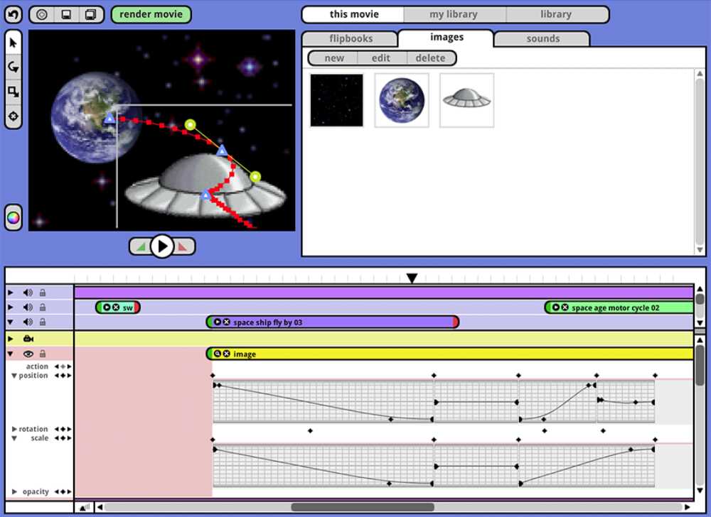
Task: Open the library tab
Action: [x=556, y=14]
